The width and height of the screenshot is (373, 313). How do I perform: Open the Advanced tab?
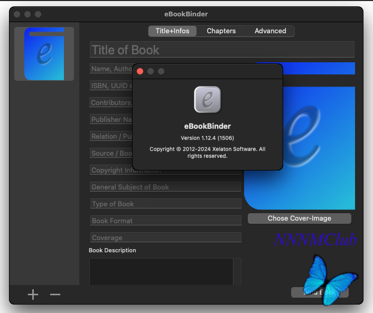click(270, 31)
